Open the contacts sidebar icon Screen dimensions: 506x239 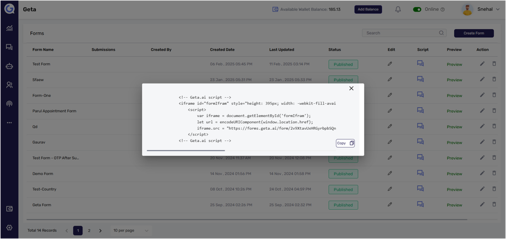point(9,85)
